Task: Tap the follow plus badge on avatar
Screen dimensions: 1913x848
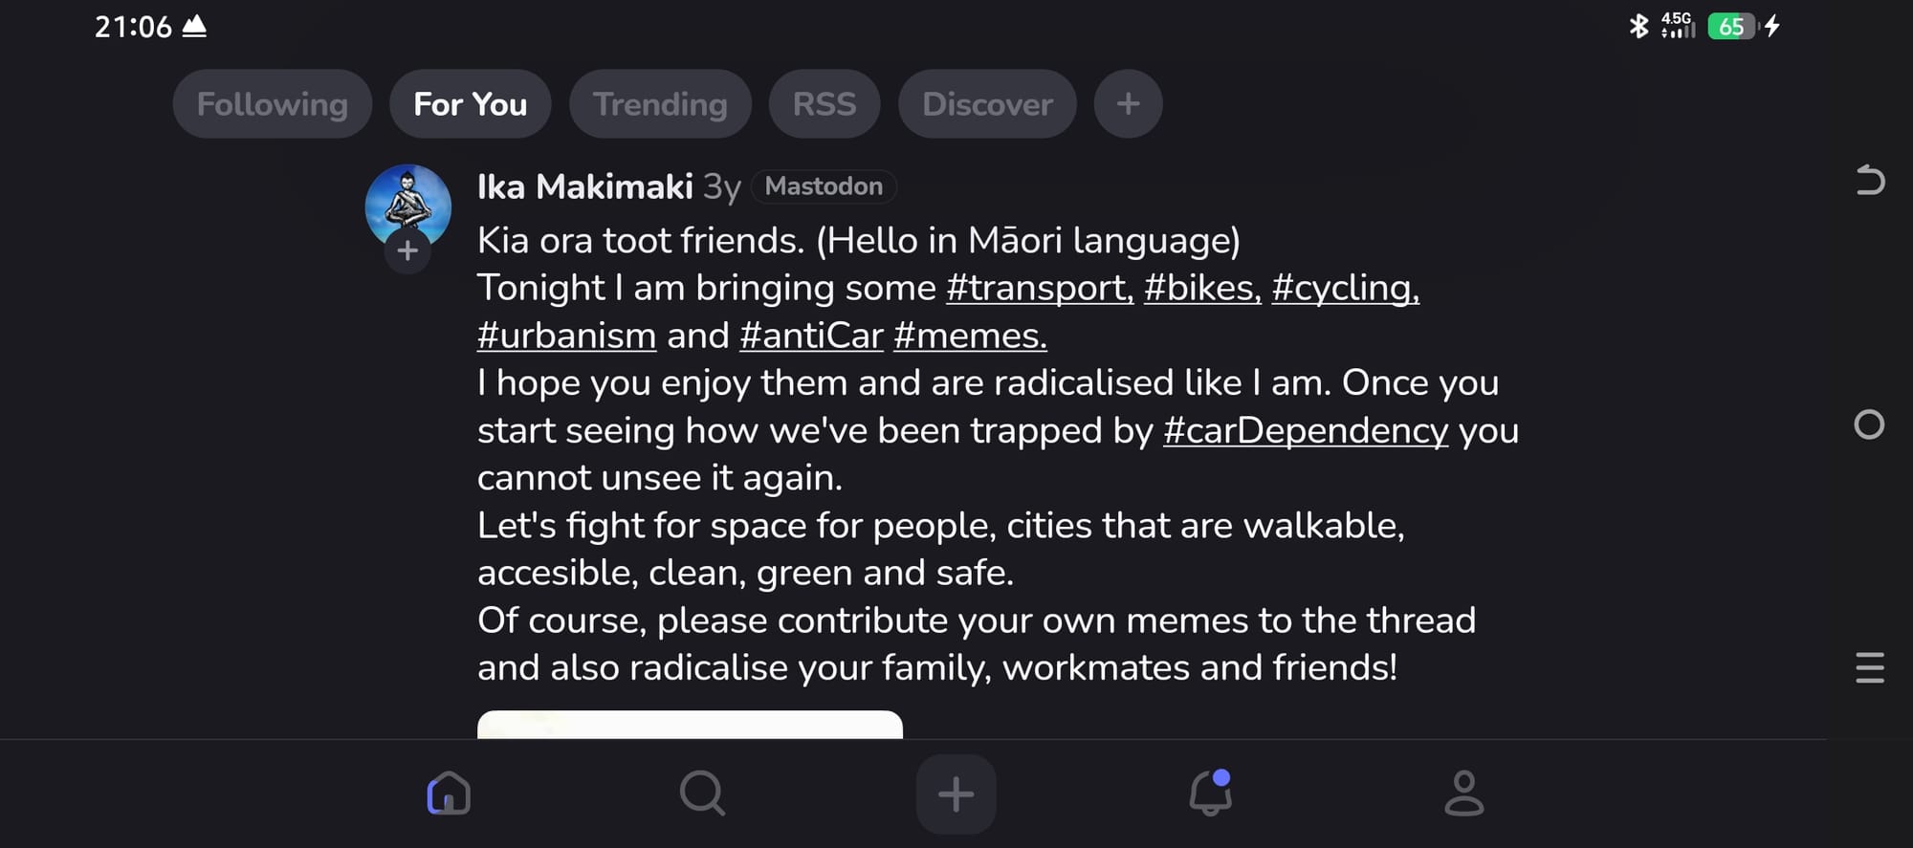Action: click(x=407, y=250)
